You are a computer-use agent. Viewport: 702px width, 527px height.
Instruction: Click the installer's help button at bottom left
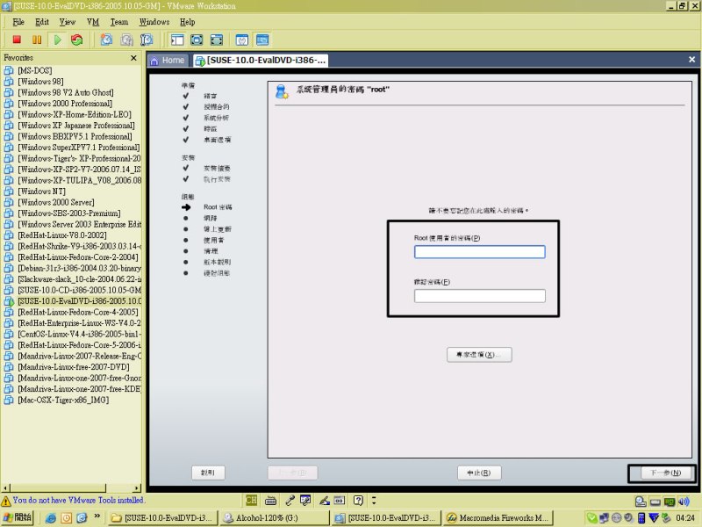pyautogui.click(x=208, y=473)
